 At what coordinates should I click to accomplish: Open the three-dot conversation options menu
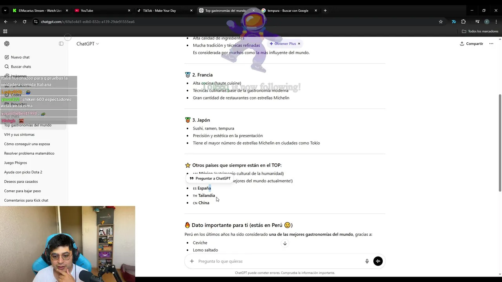(x=491, y=43)
